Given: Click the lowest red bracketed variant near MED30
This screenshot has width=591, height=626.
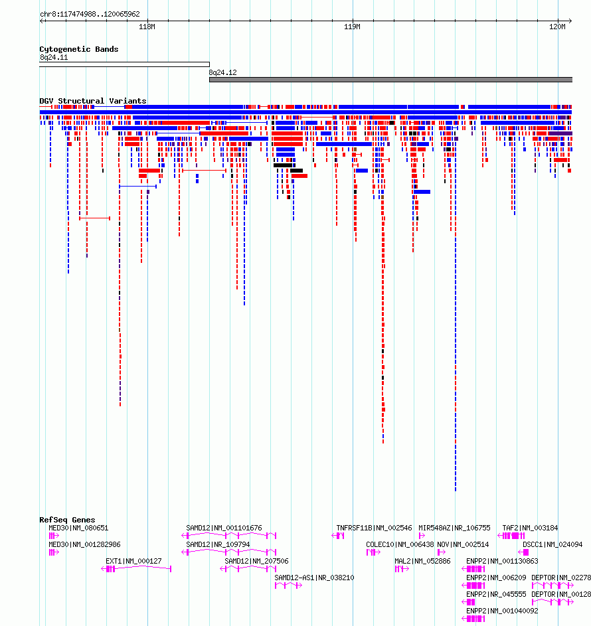Looking at the screenshot, I should pos(95,218).
